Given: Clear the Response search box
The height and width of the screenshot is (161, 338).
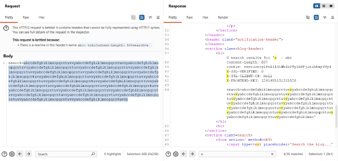Looking at the screenshot, I should point(272,154).
